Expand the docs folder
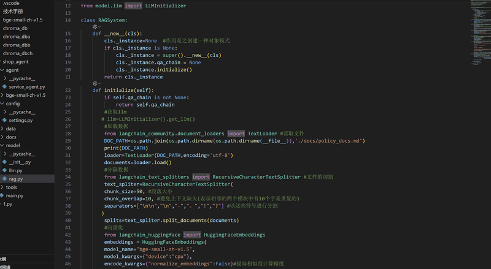 coord(2,137)
